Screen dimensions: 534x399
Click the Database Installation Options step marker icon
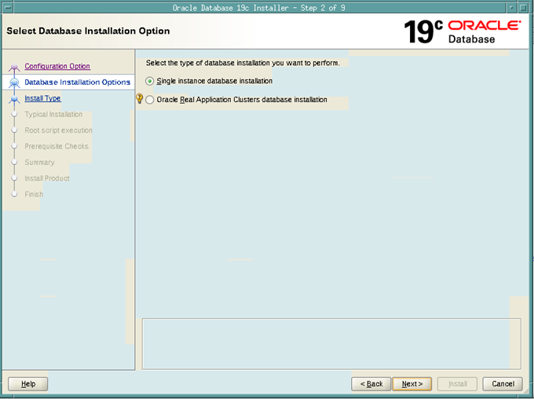[14, 82]
